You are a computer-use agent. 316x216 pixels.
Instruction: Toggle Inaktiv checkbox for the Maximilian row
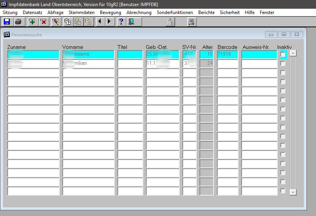click(x=283, y=64)
